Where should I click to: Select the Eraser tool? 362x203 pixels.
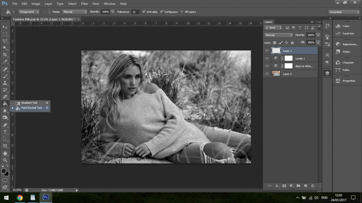(x=5, y=97)
